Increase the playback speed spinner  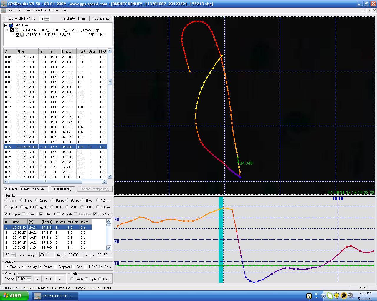tap(29, 278)
